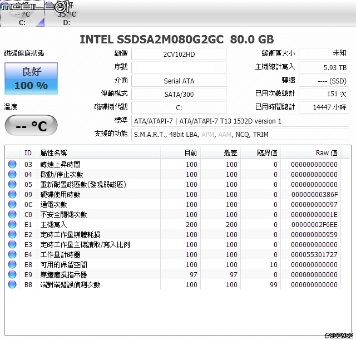
Task: Click the temperature -- °C button
Action: [31, 126]
